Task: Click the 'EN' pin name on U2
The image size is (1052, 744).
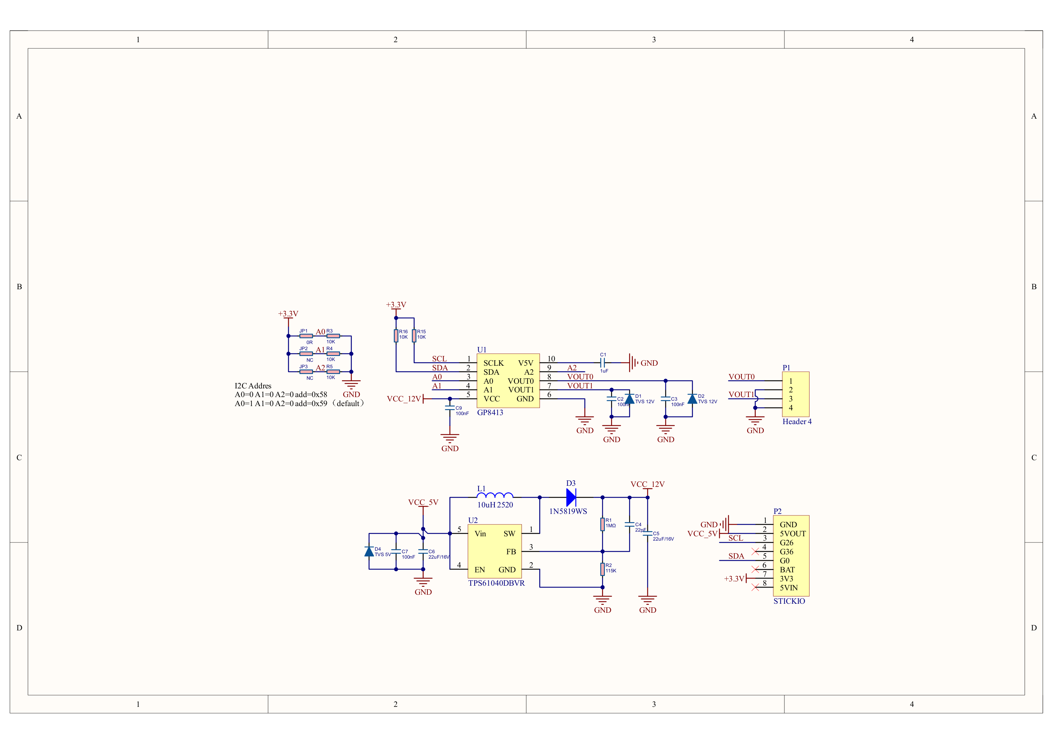Action: point(479,569)
